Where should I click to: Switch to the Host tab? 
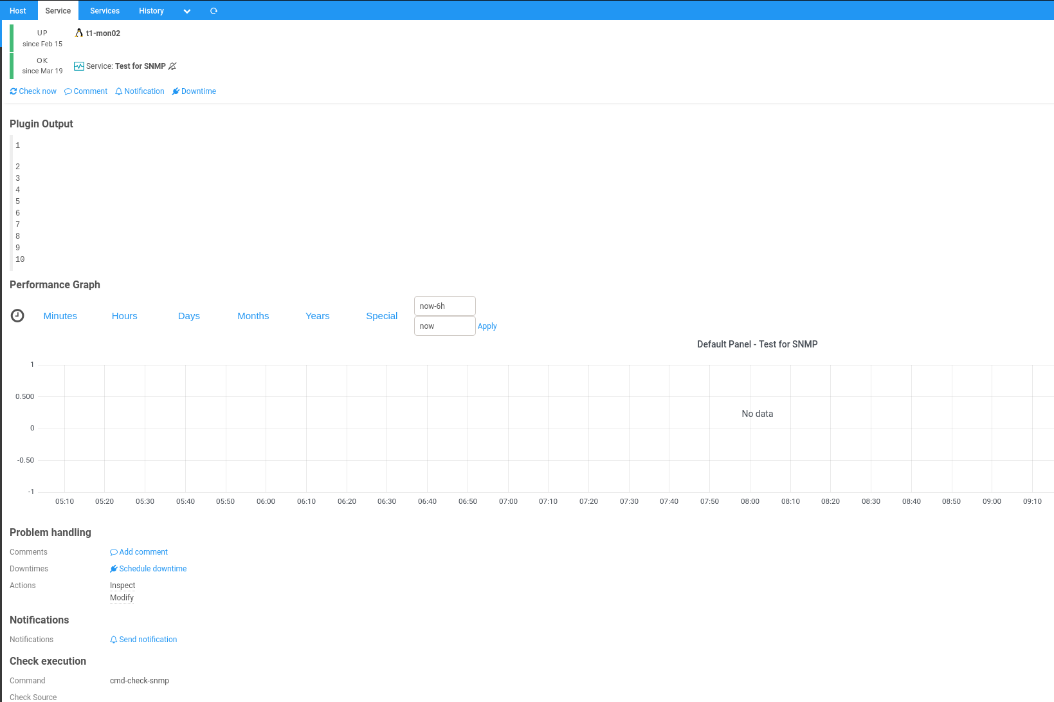[17, 10]
